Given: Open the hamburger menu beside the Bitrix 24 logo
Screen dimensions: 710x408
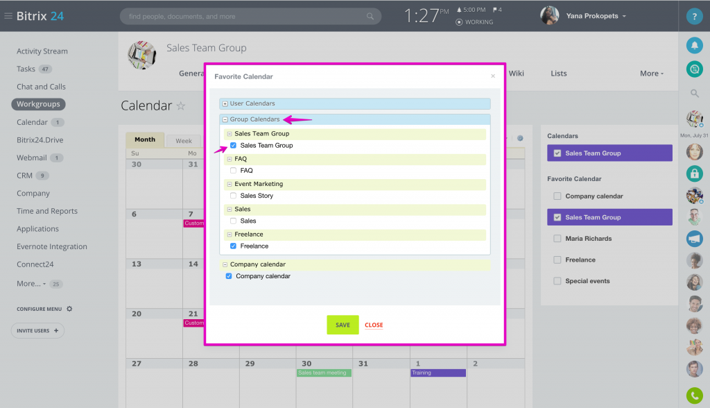Looking at the screenshot, I should coord(8,16).
